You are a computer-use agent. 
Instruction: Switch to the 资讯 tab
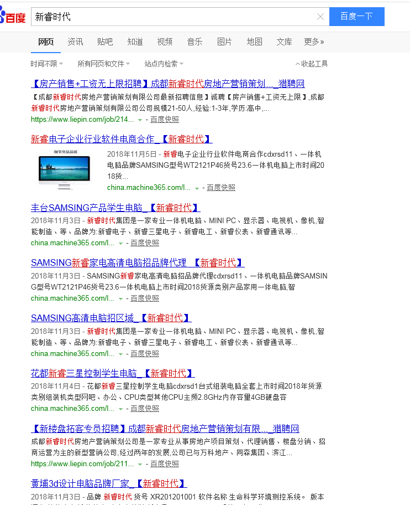(x=76, y=42)
